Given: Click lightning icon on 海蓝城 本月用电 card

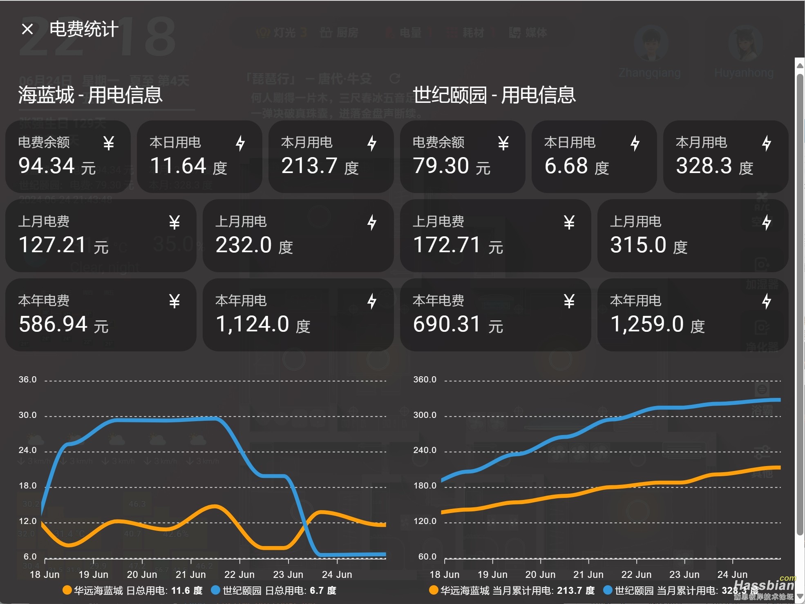Looking at the screenshot, I should coord(372,143).
